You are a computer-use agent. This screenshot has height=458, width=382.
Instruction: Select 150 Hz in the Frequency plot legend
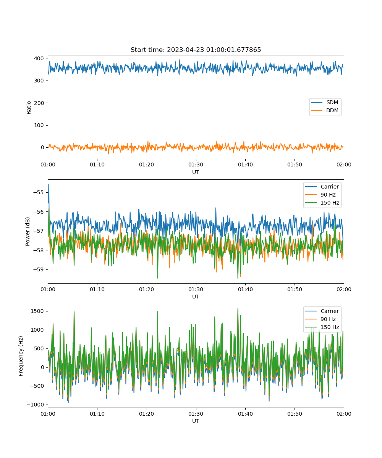tap(322, 327)
